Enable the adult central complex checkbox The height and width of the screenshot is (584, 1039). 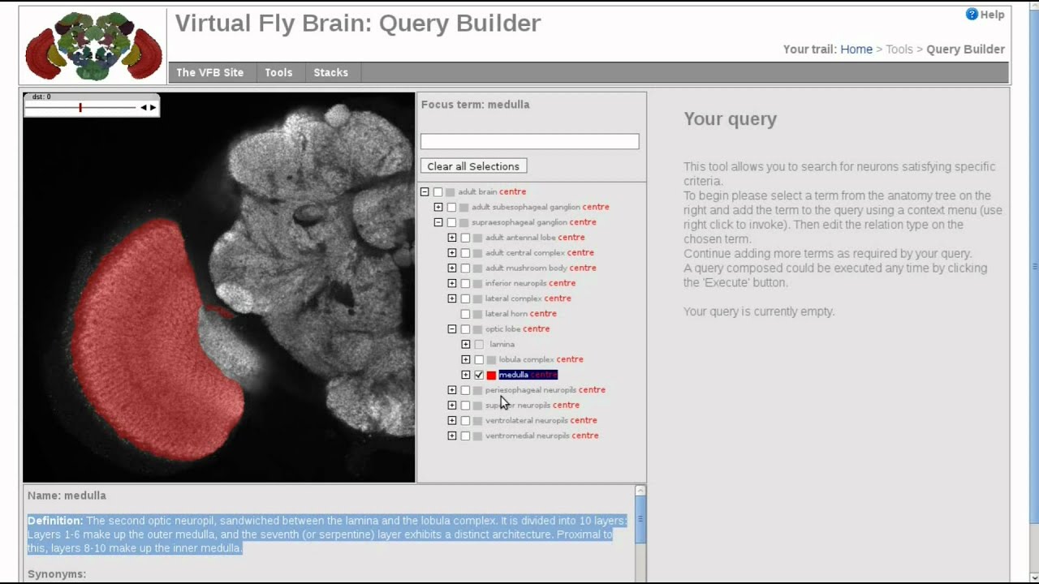[x=465, y=253]
